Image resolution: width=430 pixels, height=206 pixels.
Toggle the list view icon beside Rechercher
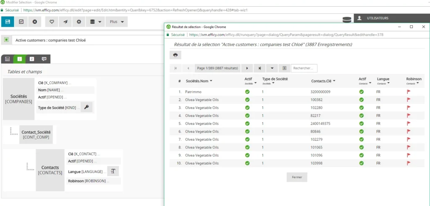(x=284, y=68)
